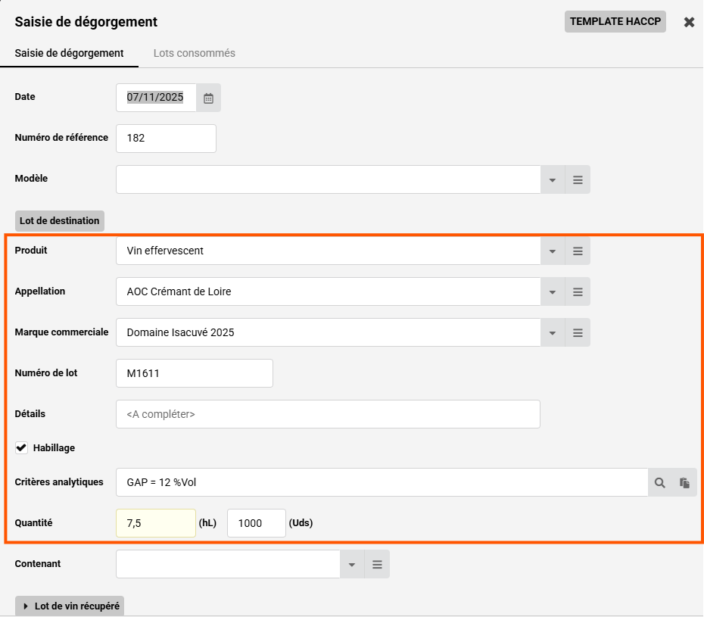The height and width of the screenshot is (617, 704).
Task: Open the date calendar picker icon
Action: 209,98
